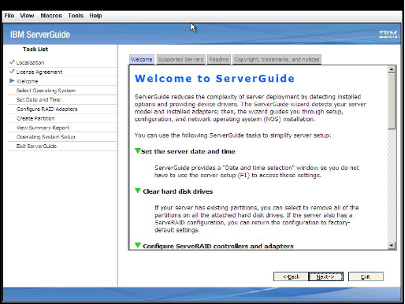Image resolution: width=405 pixels, height=304 pixels.
Task: Click 'Set the server date and time' heading text
Action: tap(188, 151)
